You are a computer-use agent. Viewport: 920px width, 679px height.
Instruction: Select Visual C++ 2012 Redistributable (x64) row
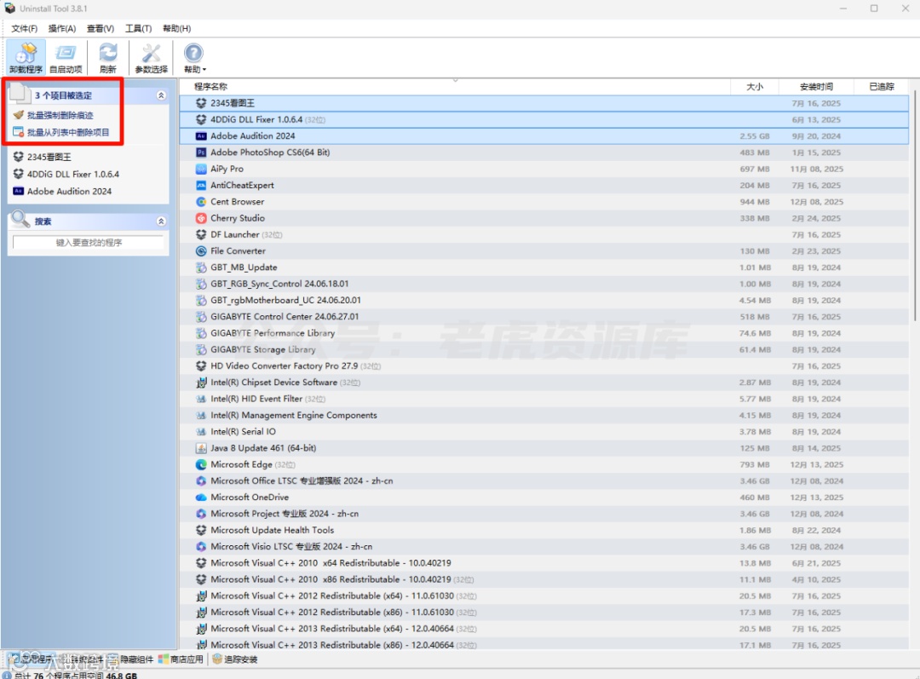coord(543,596)
